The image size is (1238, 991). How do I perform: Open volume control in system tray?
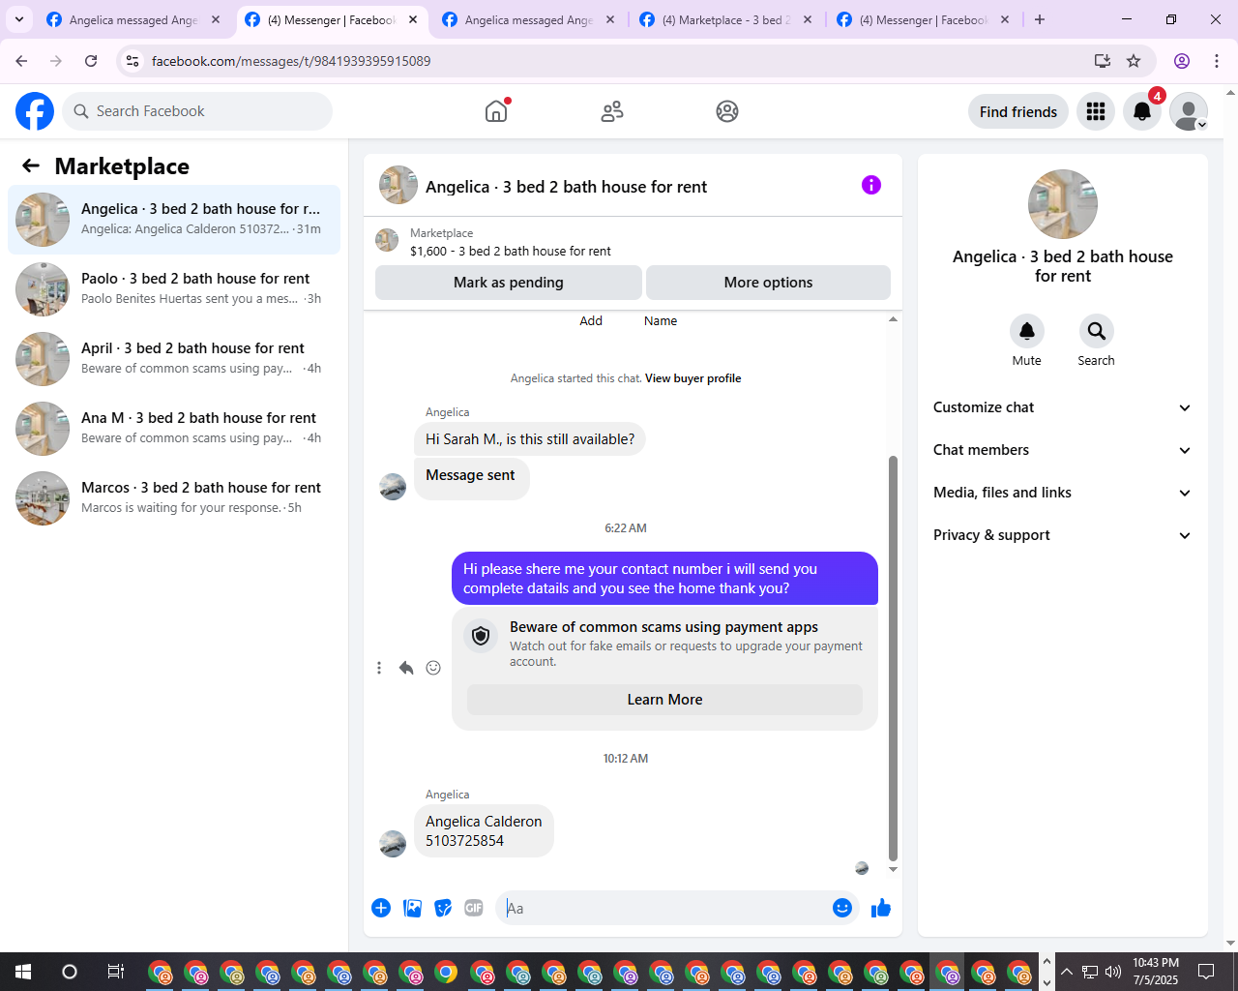click(1113, 972)
